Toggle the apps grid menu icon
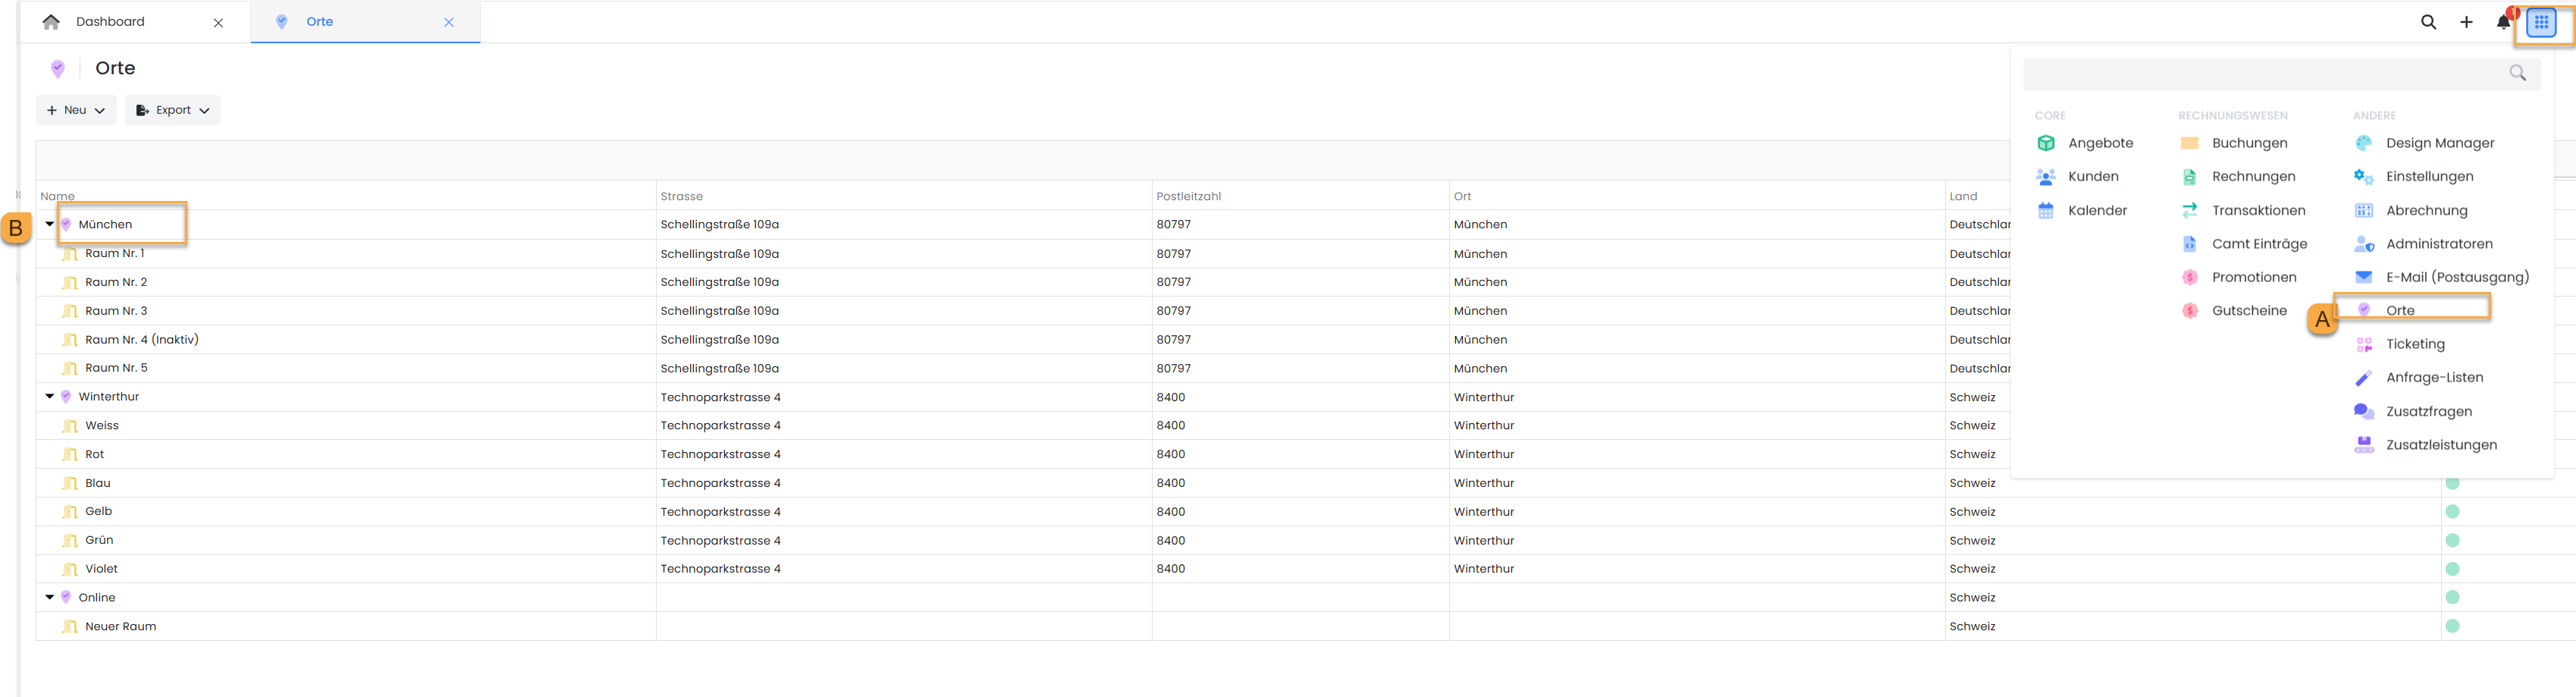 (x=2541, y=22)
